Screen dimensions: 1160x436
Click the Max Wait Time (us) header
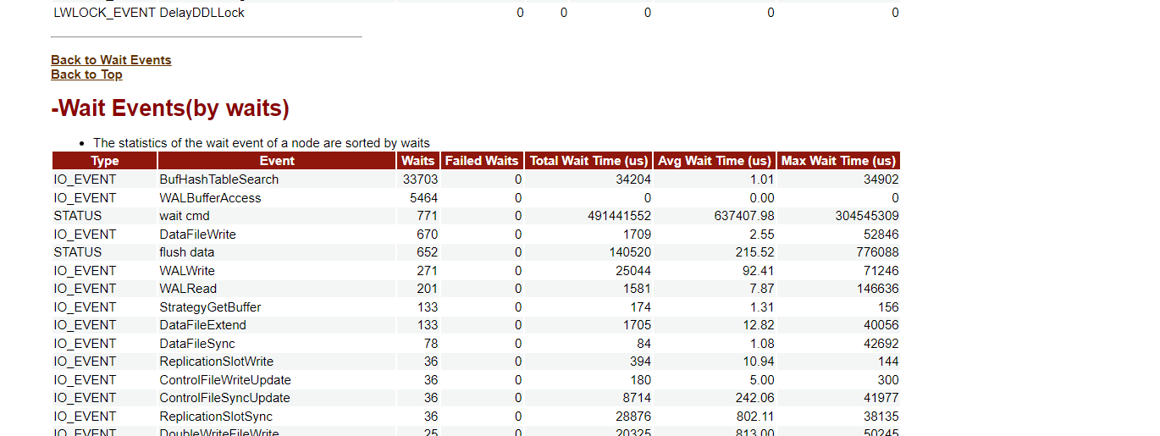coord(838,161)
